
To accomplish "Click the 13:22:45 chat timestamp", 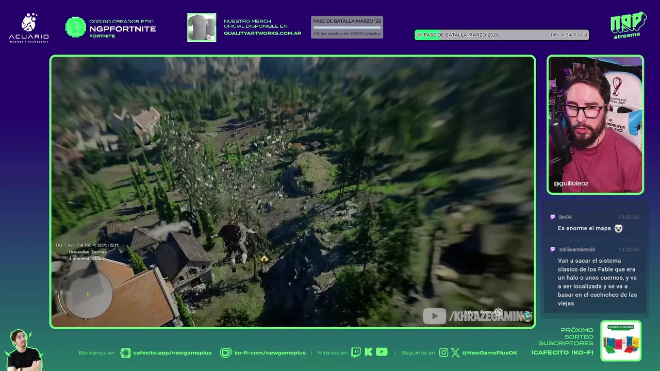I will [x=629, y=249].
